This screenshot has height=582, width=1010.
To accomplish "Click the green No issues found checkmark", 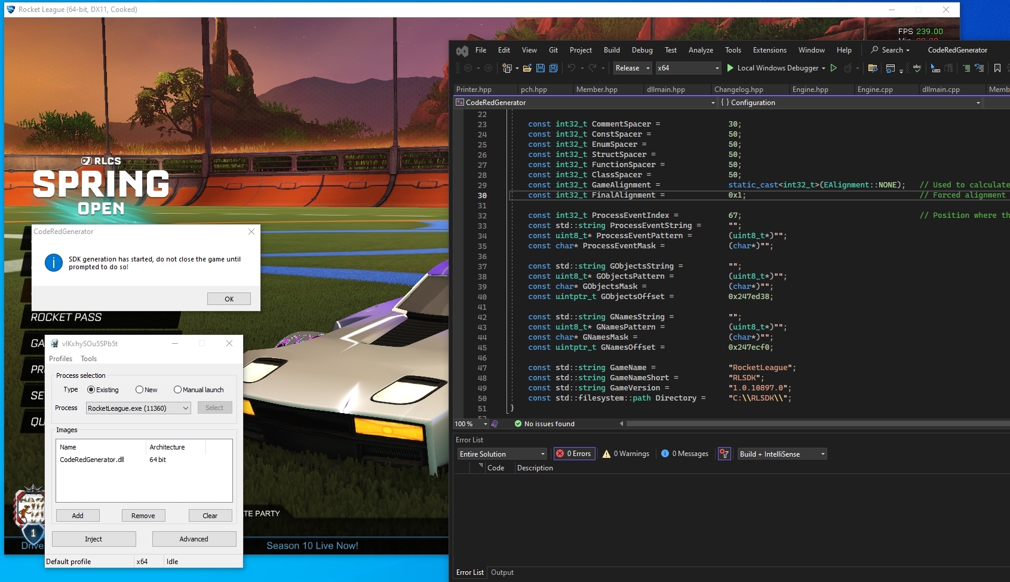I will point(518,424).
